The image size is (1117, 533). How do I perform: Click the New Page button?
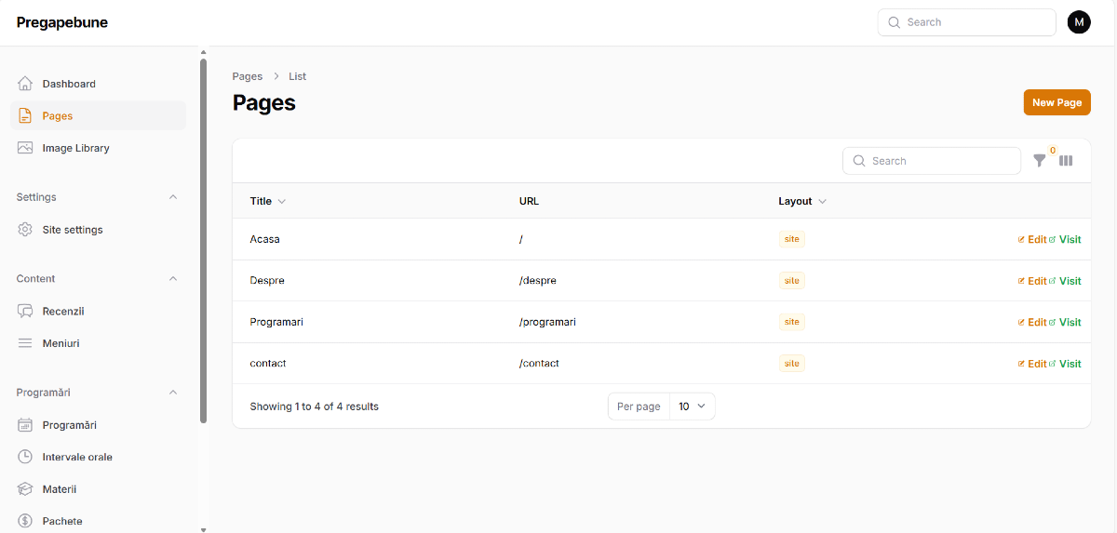pos(1056,102)
